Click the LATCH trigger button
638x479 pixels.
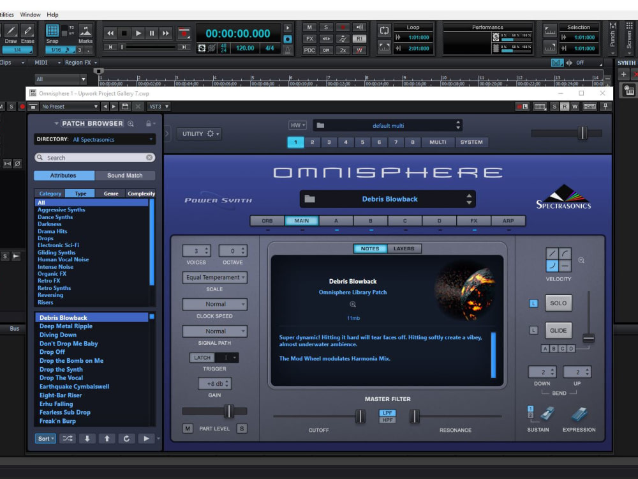[202, 358]
